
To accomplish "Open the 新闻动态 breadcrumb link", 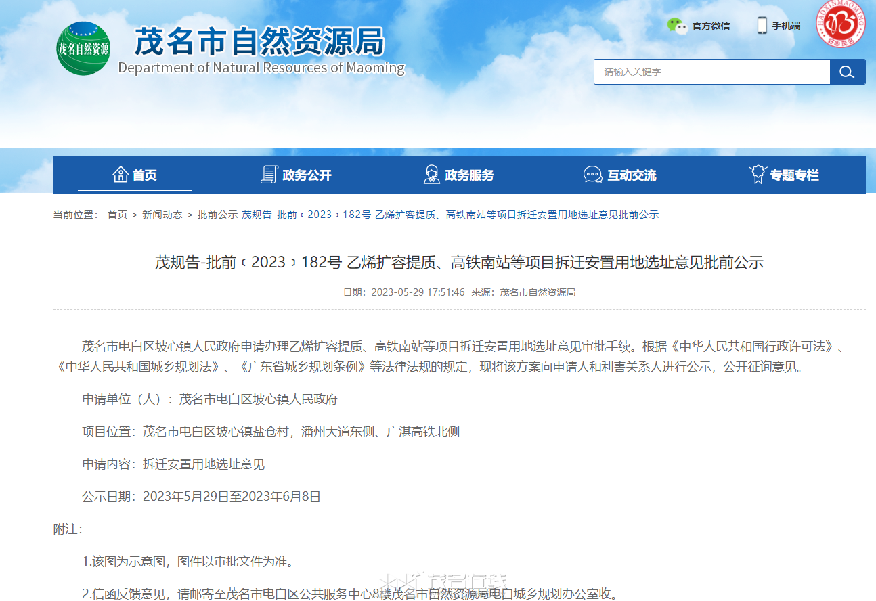I will (x=162, y=215).
